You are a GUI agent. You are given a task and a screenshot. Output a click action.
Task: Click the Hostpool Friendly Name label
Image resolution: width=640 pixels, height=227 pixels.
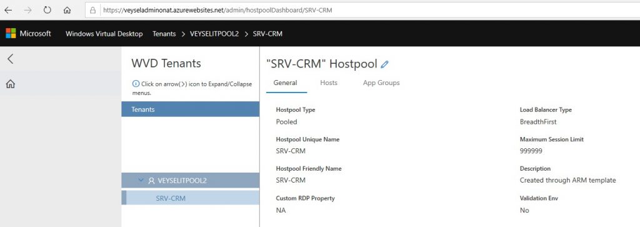click(309, 169)
